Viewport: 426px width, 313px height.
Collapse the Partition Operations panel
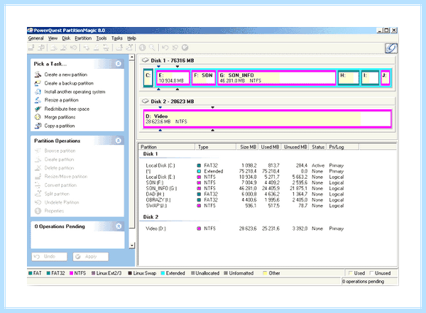(118, 141)
